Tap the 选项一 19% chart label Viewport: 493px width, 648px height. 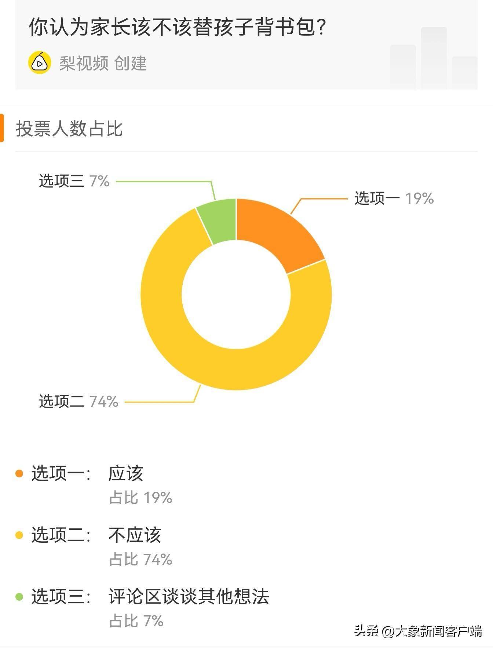(x=394, y=199)
